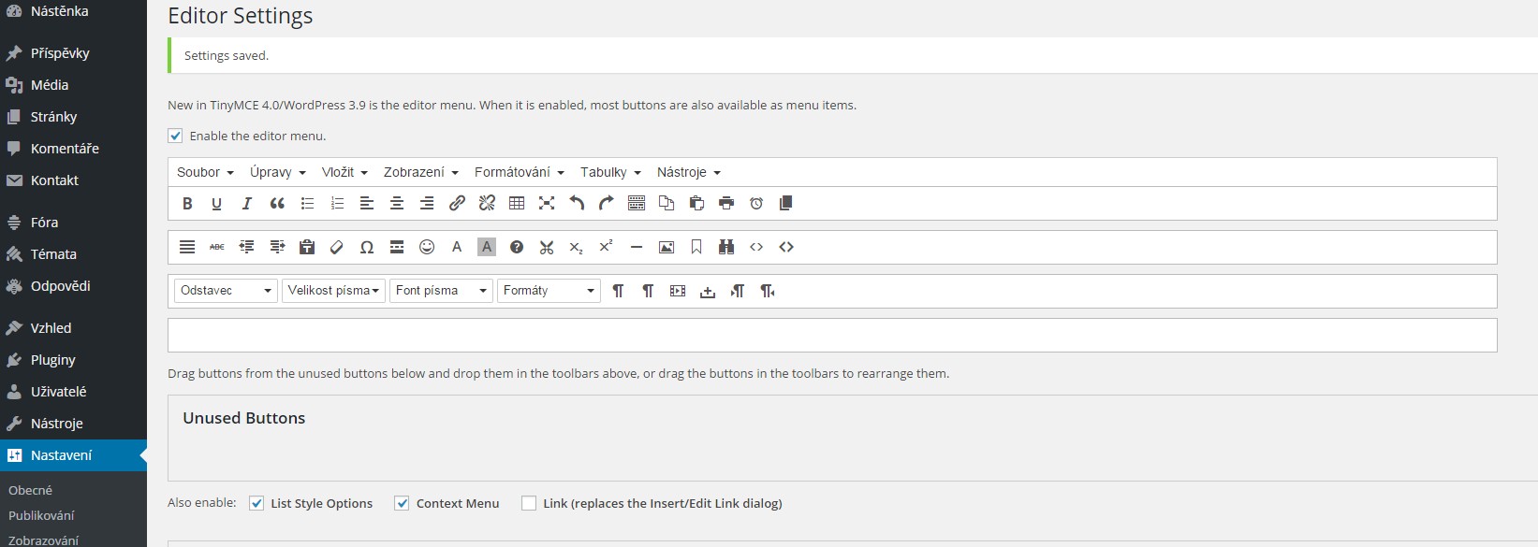Click the Publikování settings submenu link
This screenshot has height=547, width=1538.
[41, 515]
